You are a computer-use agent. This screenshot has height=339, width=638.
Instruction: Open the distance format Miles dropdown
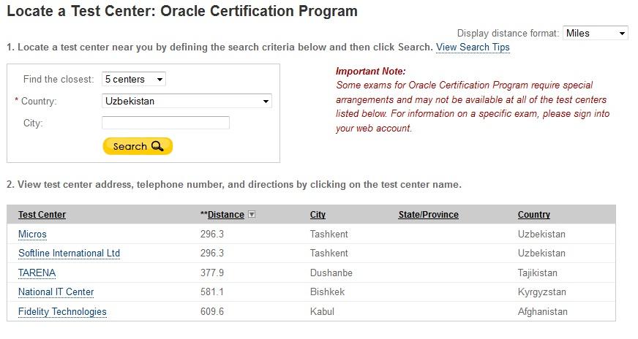[x=595, y=33]
